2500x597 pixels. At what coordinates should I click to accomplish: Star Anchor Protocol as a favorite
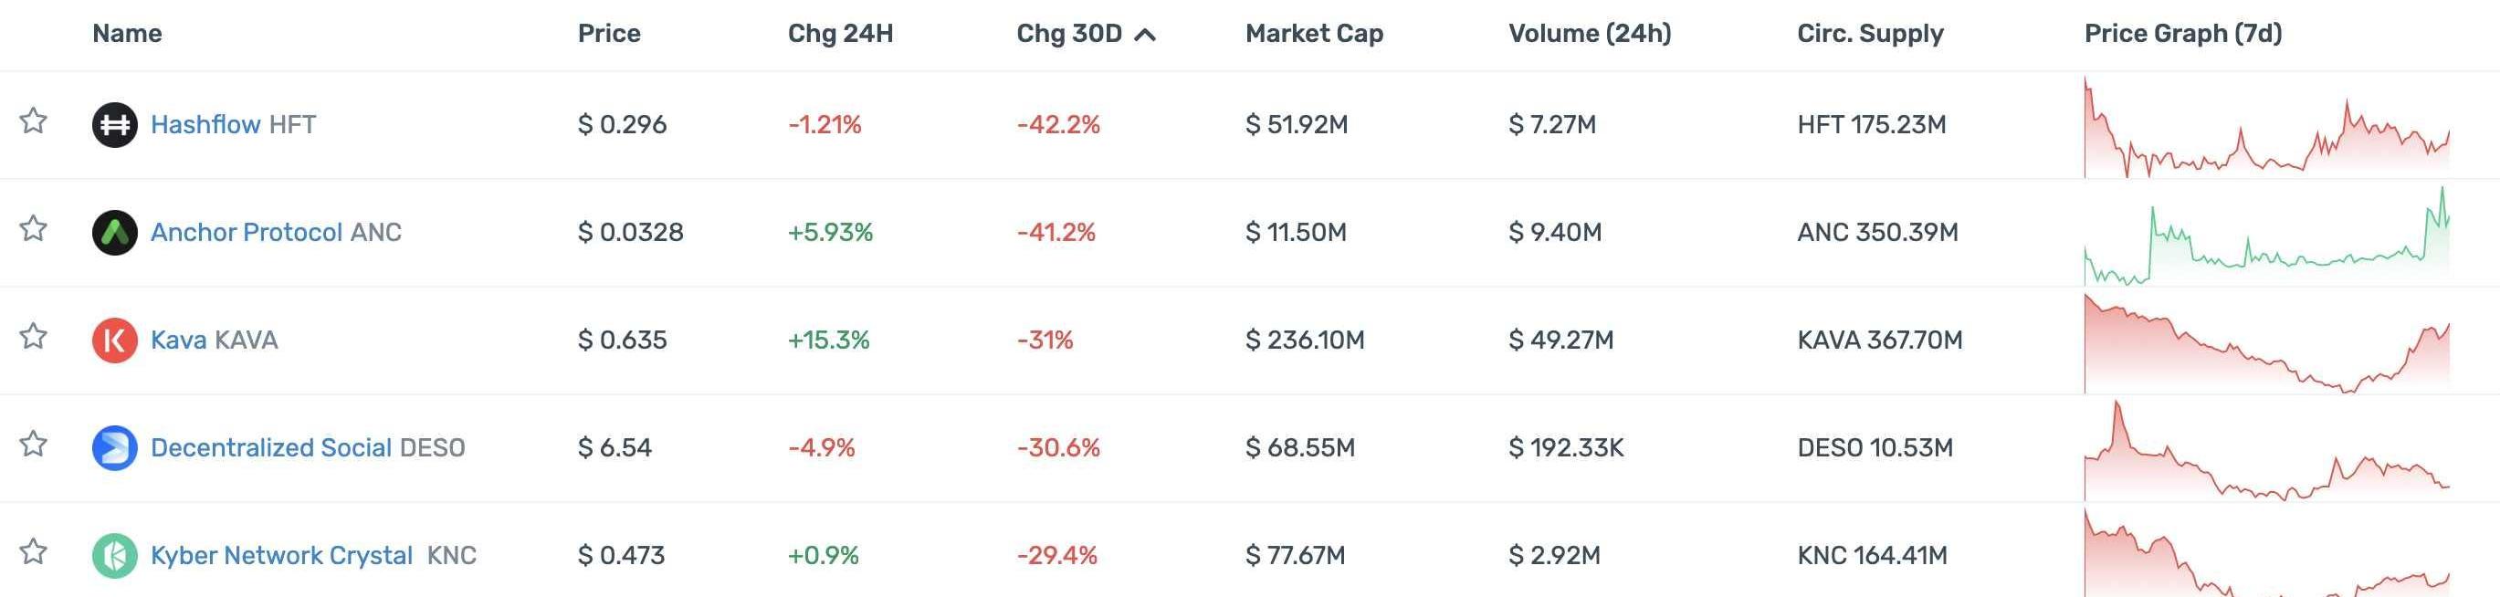coord(34,229)
